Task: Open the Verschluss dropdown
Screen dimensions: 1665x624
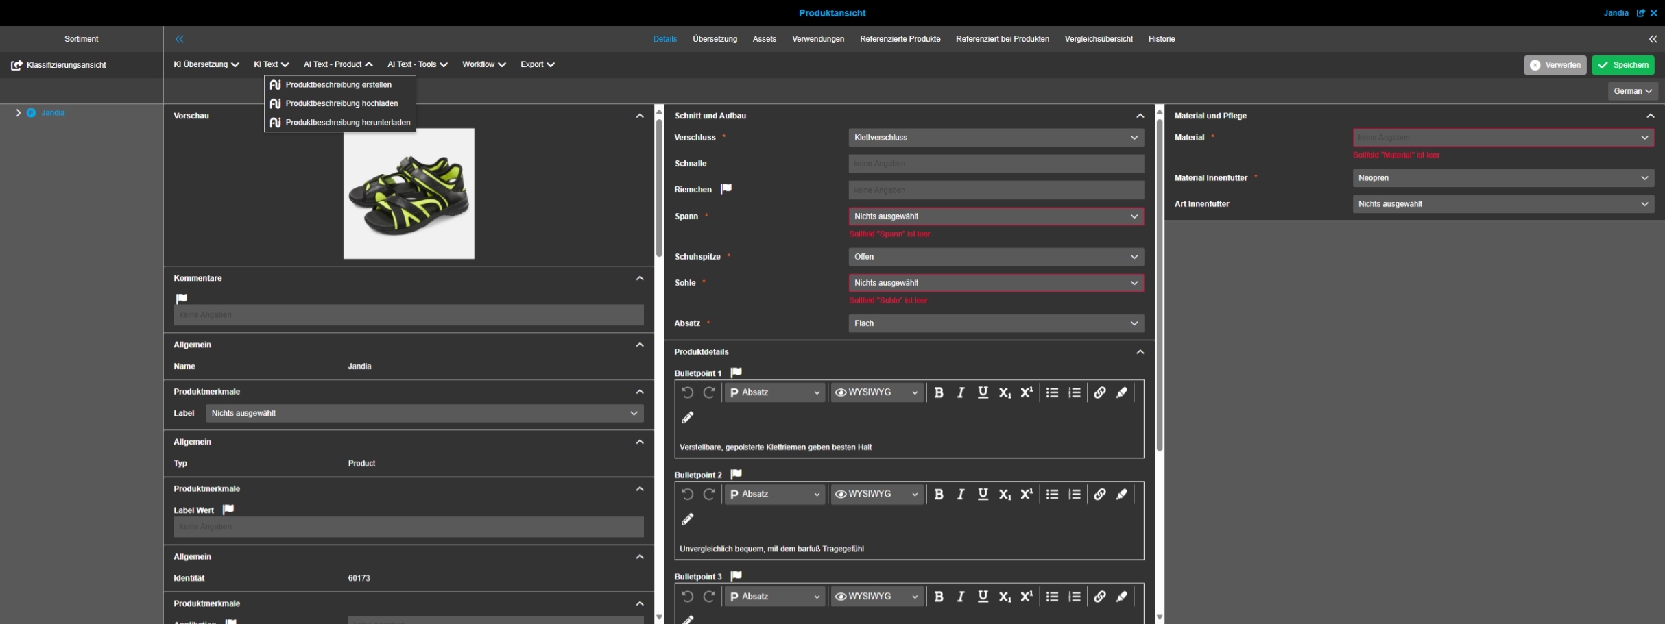Action: [995, 138]
